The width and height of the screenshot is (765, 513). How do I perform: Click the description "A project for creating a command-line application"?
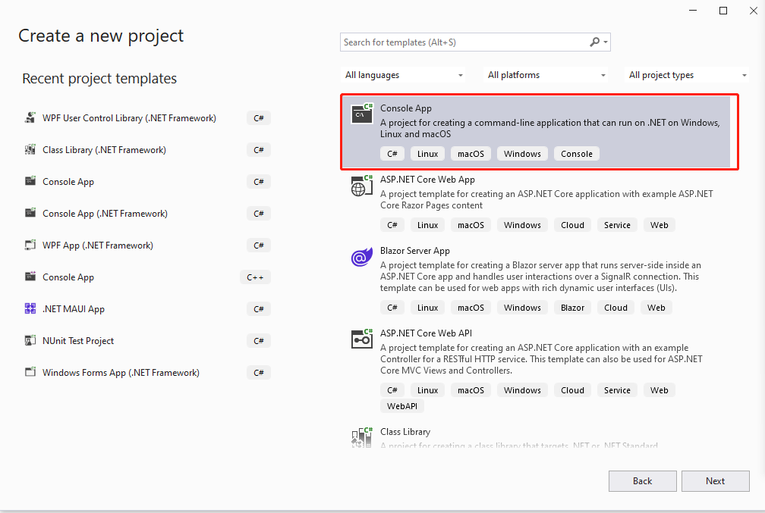549,128
